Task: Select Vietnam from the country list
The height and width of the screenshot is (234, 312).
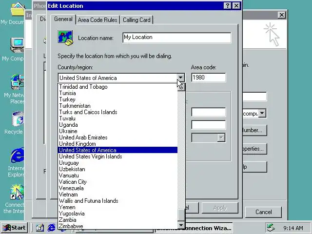Action: click(117, 195)
